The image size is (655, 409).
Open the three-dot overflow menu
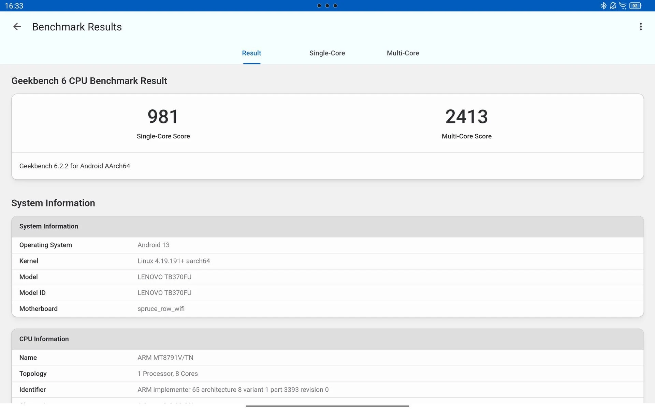(x=641, y=27)
